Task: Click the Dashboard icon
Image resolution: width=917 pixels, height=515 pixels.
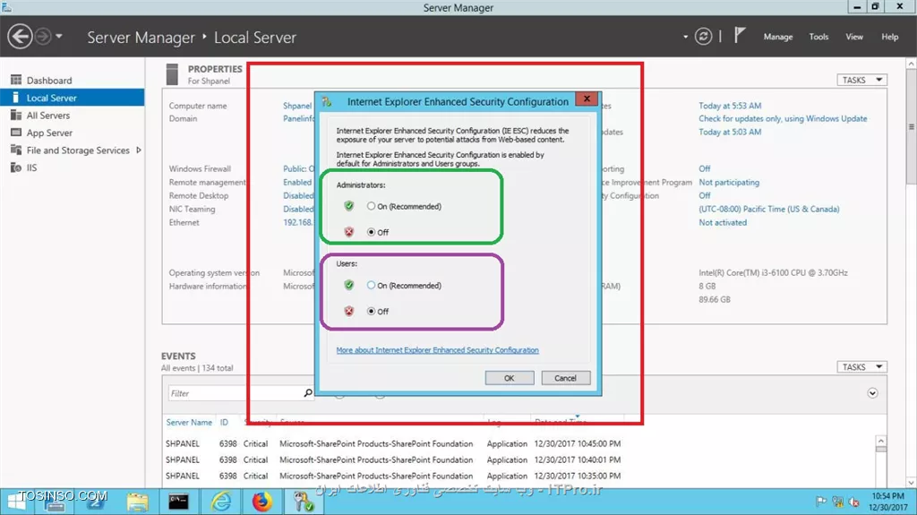Action: pos(16,80)
